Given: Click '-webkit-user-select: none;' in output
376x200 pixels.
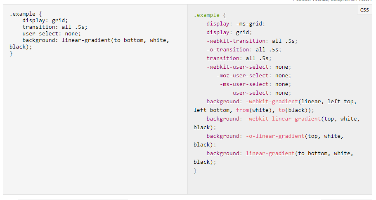Looking at the screenshot, I should (x=249, y=67).
